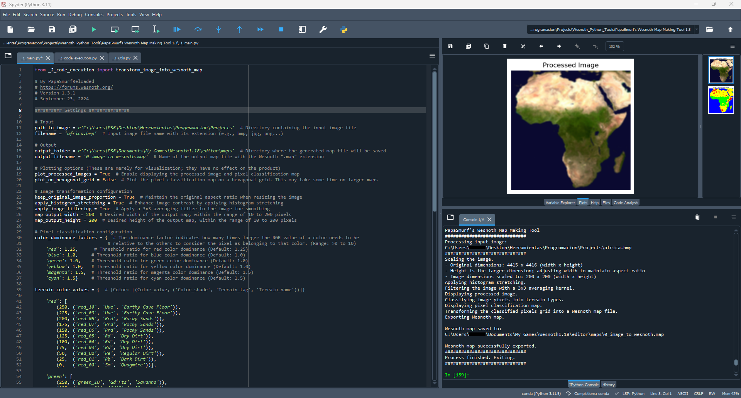Save all plots icon
Viewport: 741px width, 398px height.
click(x=469, y=46)
